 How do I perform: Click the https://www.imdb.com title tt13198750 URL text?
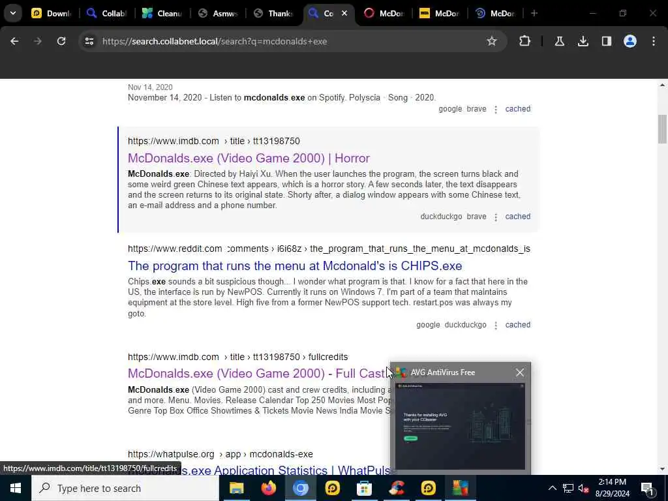(214, 141)
